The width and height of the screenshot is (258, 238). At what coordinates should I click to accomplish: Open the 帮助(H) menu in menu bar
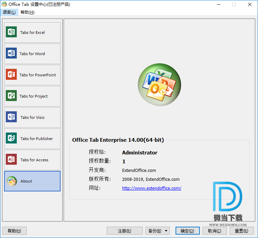click(27, 12)
